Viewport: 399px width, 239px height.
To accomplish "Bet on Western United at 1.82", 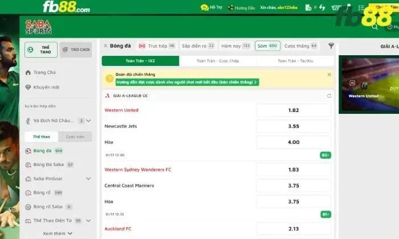I will click(x=294, y=110).
